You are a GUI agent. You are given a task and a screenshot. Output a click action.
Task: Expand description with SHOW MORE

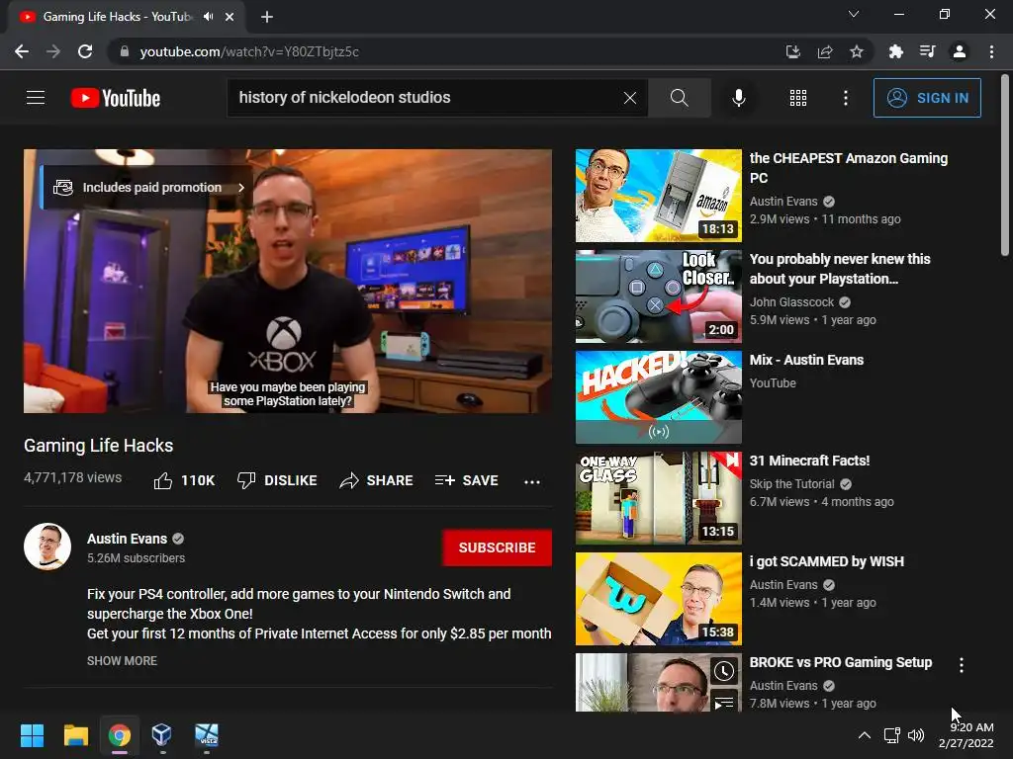click(x=122, y=661)
